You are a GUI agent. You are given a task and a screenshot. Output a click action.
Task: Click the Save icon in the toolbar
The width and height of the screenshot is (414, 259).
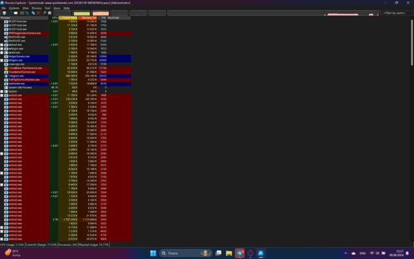[x=3, y=13]
